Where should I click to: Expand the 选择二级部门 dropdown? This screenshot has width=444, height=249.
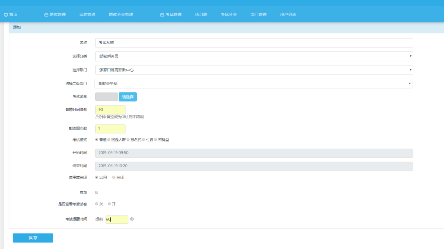[253, 83]
